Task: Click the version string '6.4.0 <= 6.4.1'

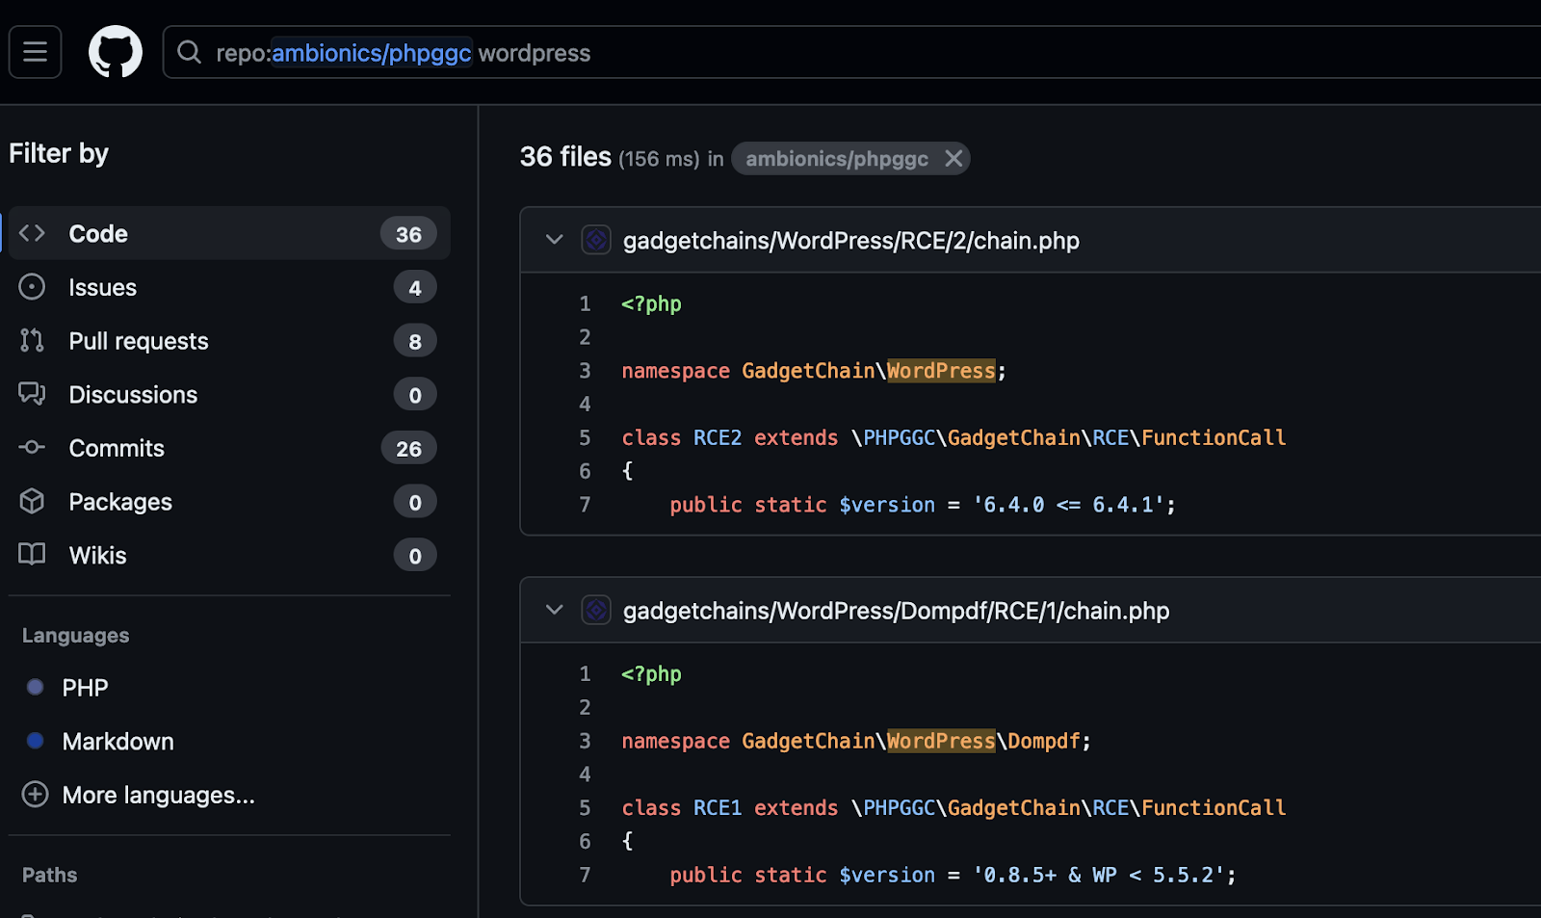Action: coord(1069,505)
